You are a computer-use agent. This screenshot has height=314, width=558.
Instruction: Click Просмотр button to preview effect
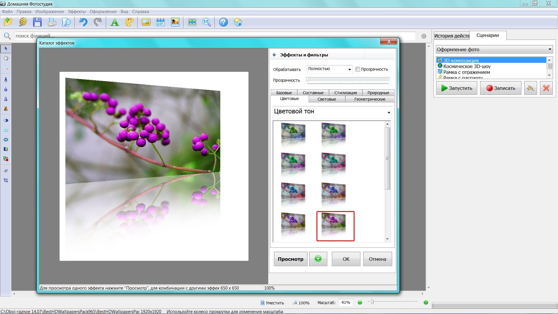[x=290, y=259]
